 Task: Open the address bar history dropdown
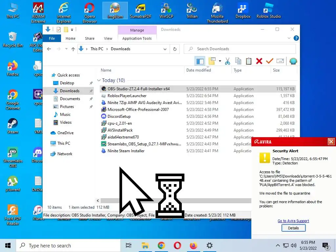point(165,49)
